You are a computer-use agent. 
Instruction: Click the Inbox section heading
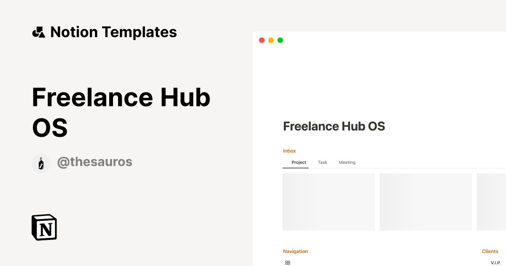[289, 151]
